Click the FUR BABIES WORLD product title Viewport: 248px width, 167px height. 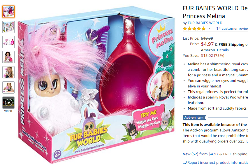click(215, 12)
